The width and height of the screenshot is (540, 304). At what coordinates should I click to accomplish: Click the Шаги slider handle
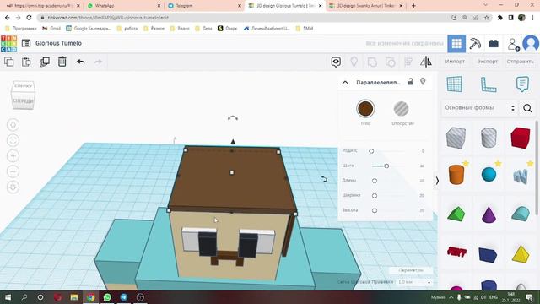[x=386, y=166]
